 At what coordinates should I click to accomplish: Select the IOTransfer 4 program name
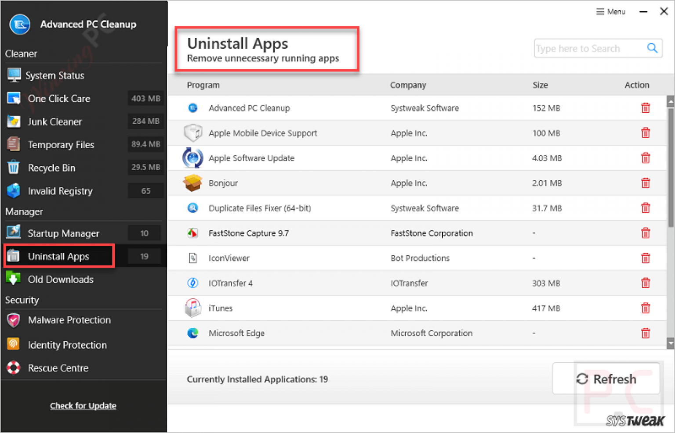[x=231, y=283]
